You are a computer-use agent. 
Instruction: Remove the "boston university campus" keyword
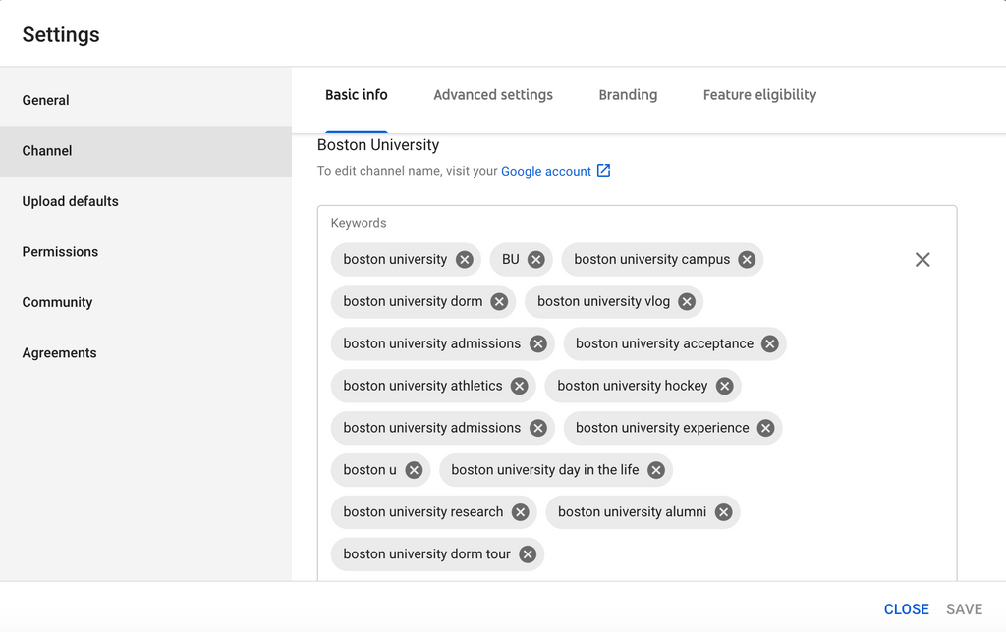(x=746, y=259)
